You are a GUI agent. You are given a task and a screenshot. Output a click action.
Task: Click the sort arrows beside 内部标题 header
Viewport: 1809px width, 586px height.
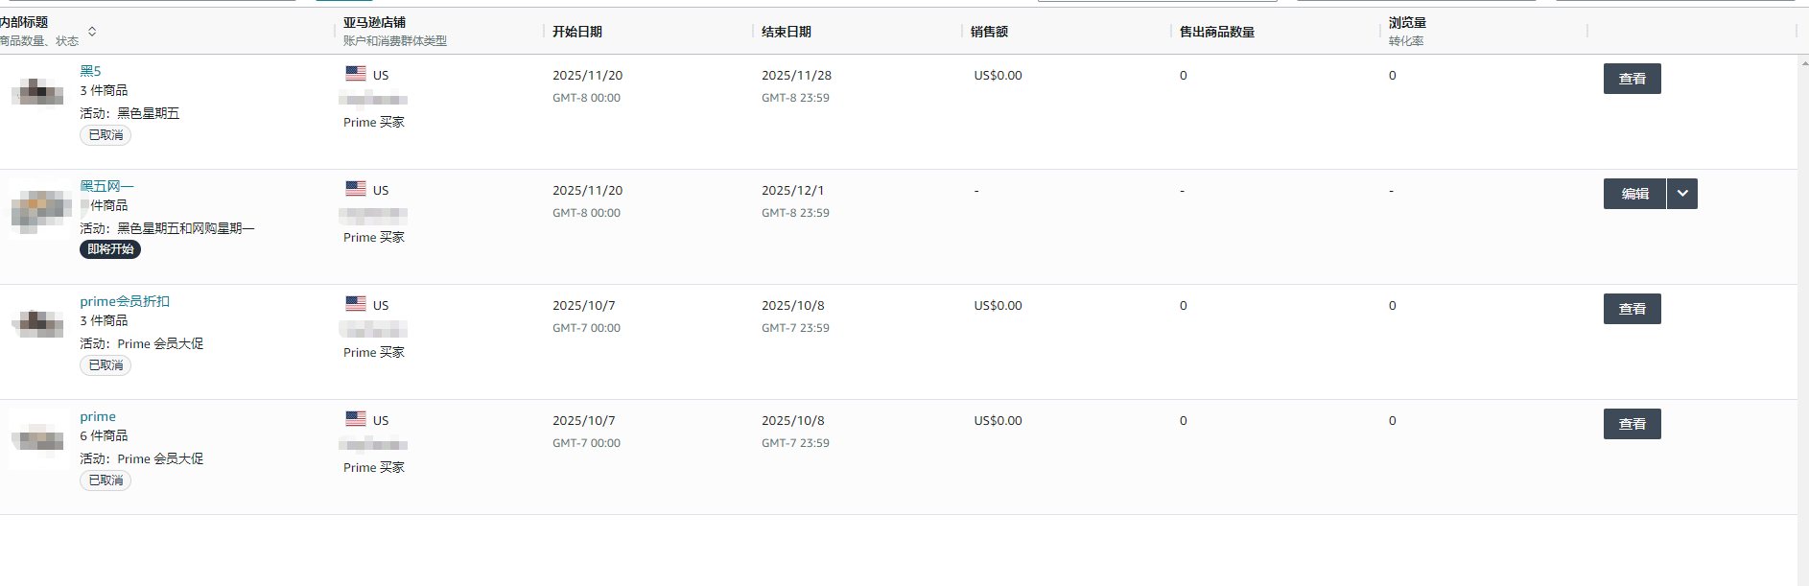point(92,32)
